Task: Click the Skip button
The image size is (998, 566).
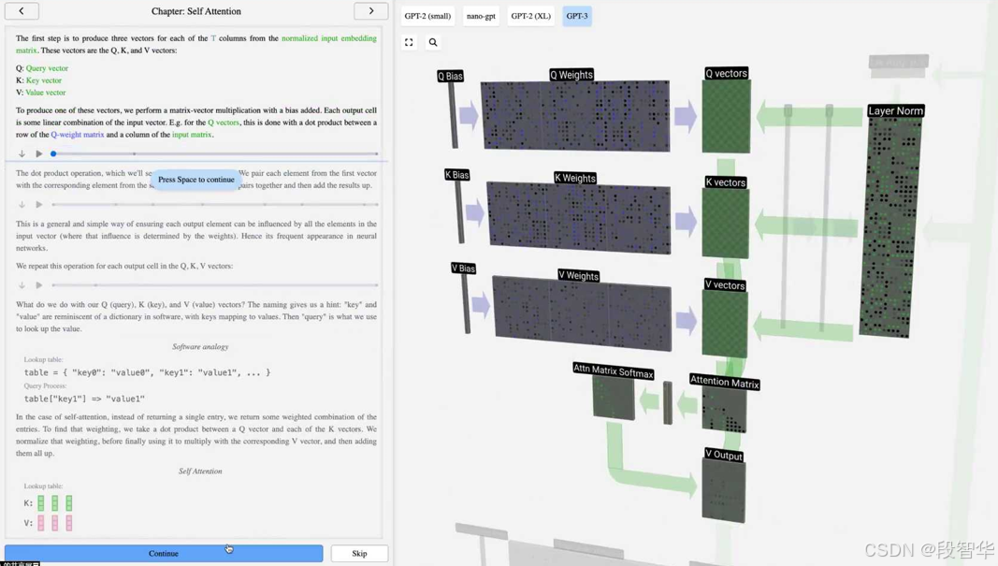Action: (x=359, y=553)
